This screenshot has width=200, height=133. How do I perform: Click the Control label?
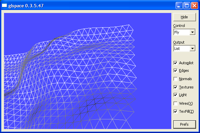(179, 26)
